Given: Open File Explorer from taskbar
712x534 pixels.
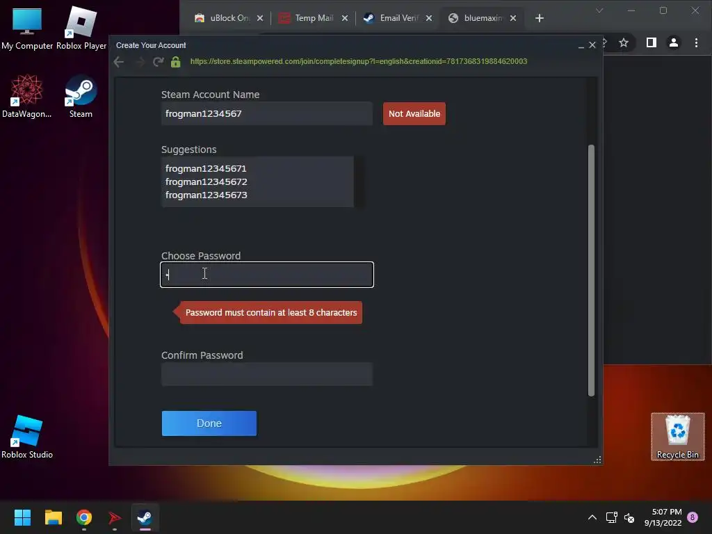Looking at the screenshot, I should click(x=53, y=517).
